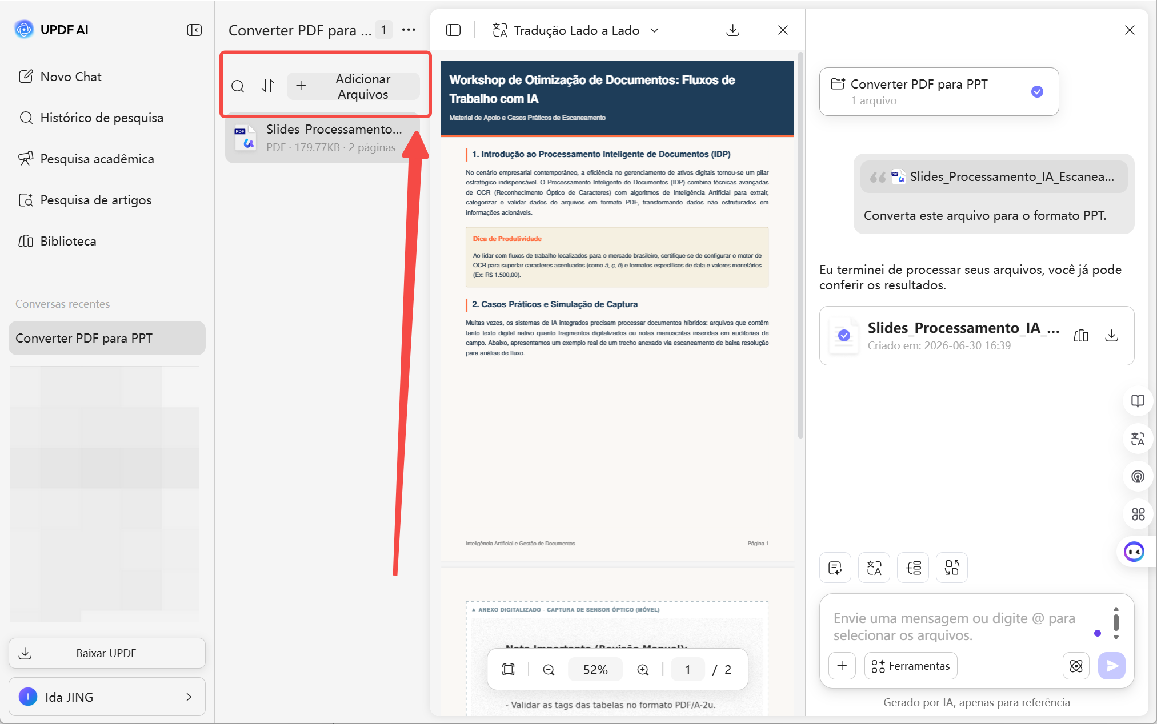
Task: Click the open book reader icon
Action: point(1138,401)
